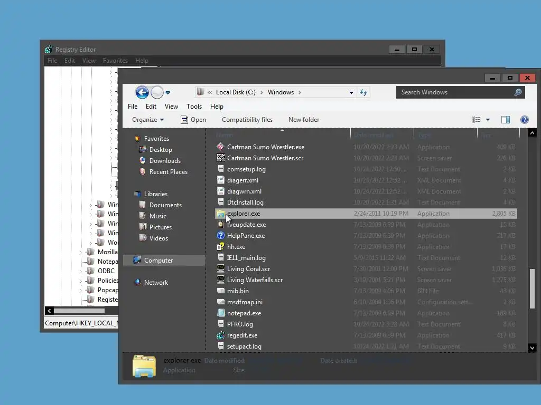Go back using the Explorer back arrow
The height and width of the screenshot is (405, 541).
(142, 92)
